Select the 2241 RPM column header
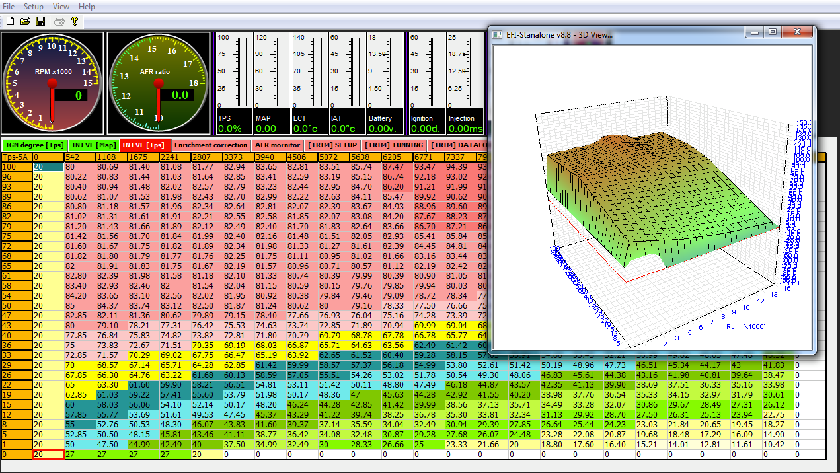The height and width of the screenshot is (473, 840). click(x=175, y=158)
